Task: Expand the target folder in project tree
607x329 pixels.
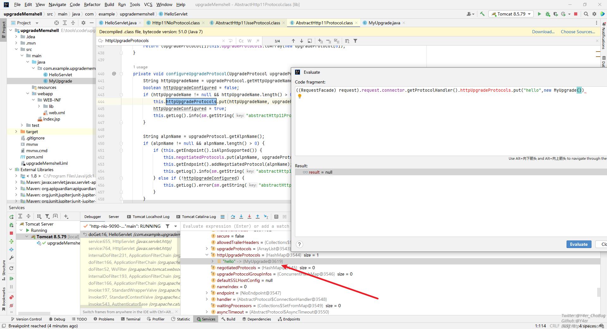Action: pos(16,132)
